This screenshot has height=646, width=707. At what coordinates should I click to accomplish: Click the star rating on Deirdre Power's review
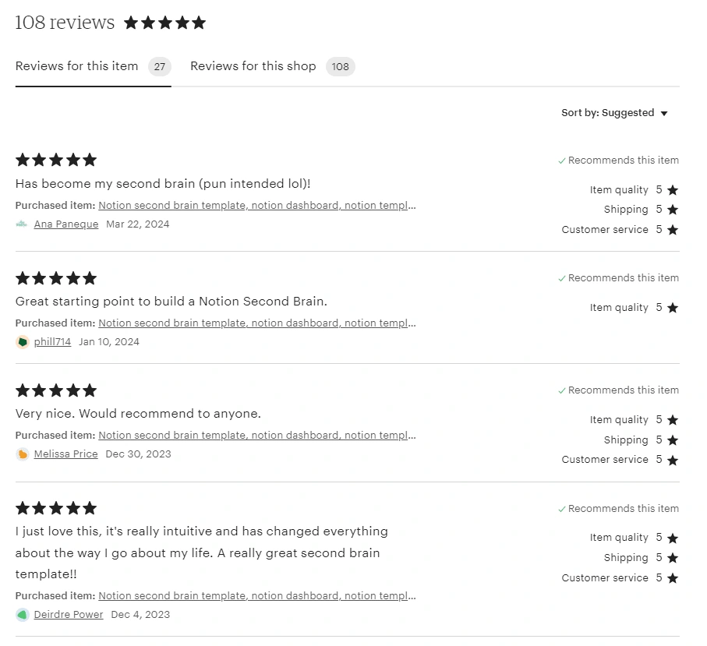click(56, 509)
